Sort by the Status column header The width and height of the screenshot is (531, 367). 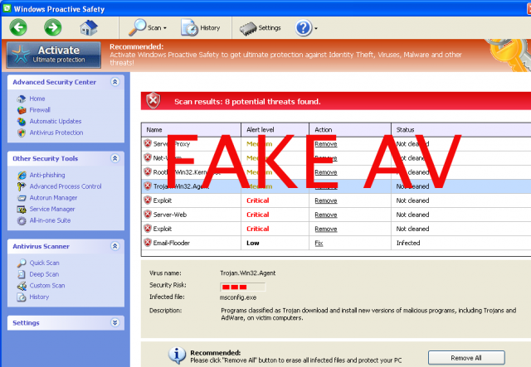(461, 130)
